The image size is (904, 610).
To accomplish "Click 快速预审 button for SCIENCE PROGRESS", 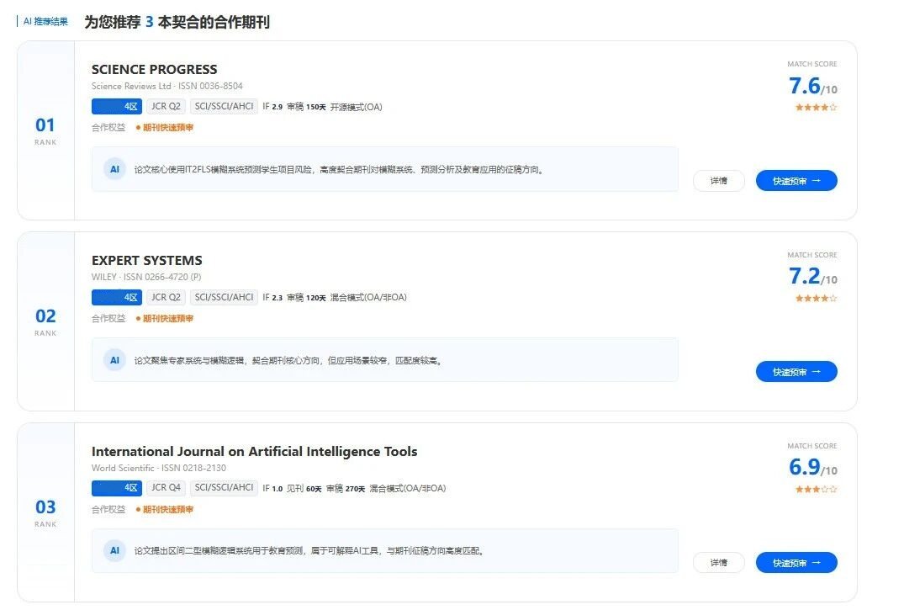I will pyautogui.click(x=796, y=181).
